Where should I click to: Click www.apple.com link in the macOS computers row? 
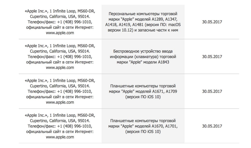[x=60, y=33]
